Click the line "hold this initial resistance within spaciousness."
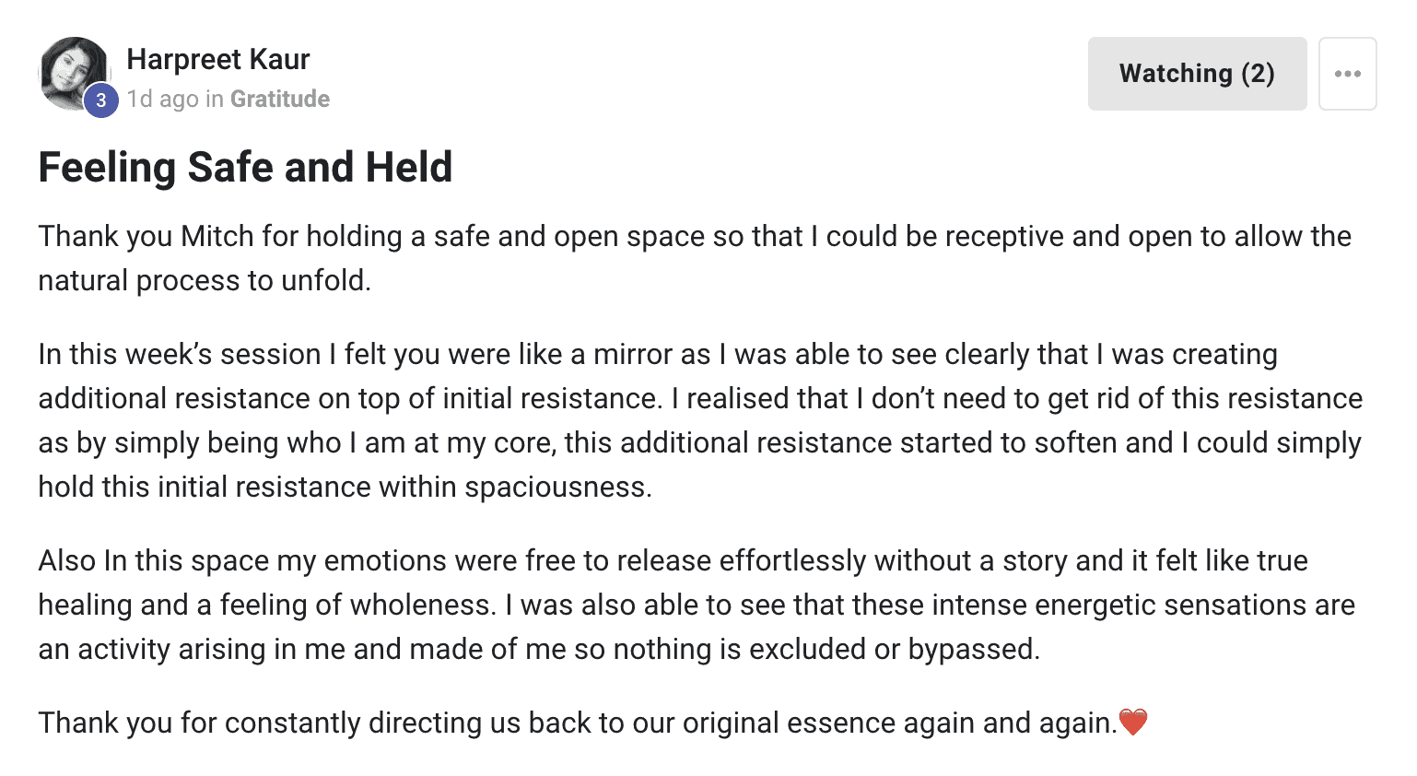 point(345,487)
